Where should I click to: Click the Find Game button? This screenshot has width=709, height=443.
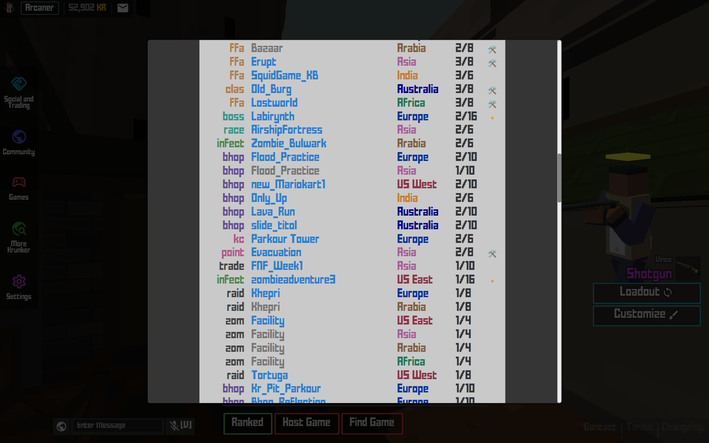click(371, 423)
